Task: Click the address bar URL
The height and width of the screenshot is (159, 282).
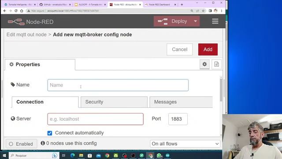Action: coord(73,11)
